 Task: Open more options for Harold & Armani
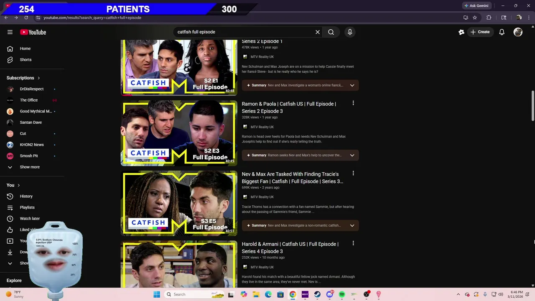(353, 243)
